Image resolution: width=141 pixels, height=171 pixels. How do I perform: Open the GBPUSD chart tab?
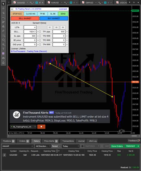pyautogui.click(x=89, y=3)
